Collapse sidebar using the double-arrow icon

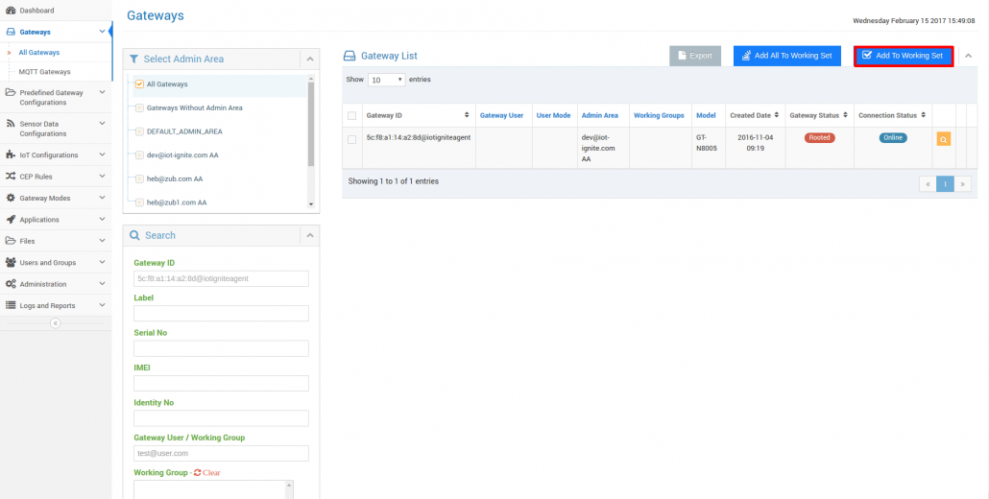pos(55,323)
